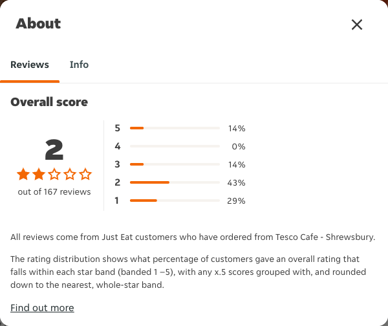Screen dimensions: 388x326
Task: Click the 4-star empty rating bar
Action: click(175, 146)
